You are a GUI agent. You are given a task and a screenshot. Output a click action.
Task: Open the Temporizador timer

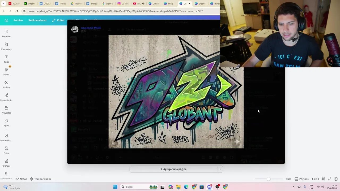(x=40, y=179)
